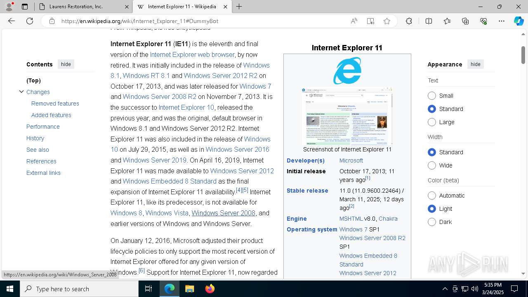Click the Internet Explorer logo image

(x=347, y=71)
